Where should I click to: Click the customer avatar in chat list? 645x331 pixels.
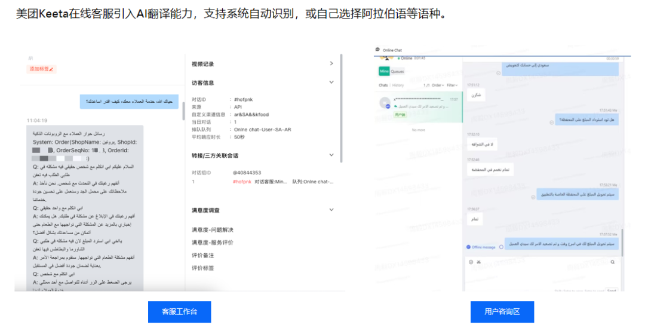click(x=385, y=103)
